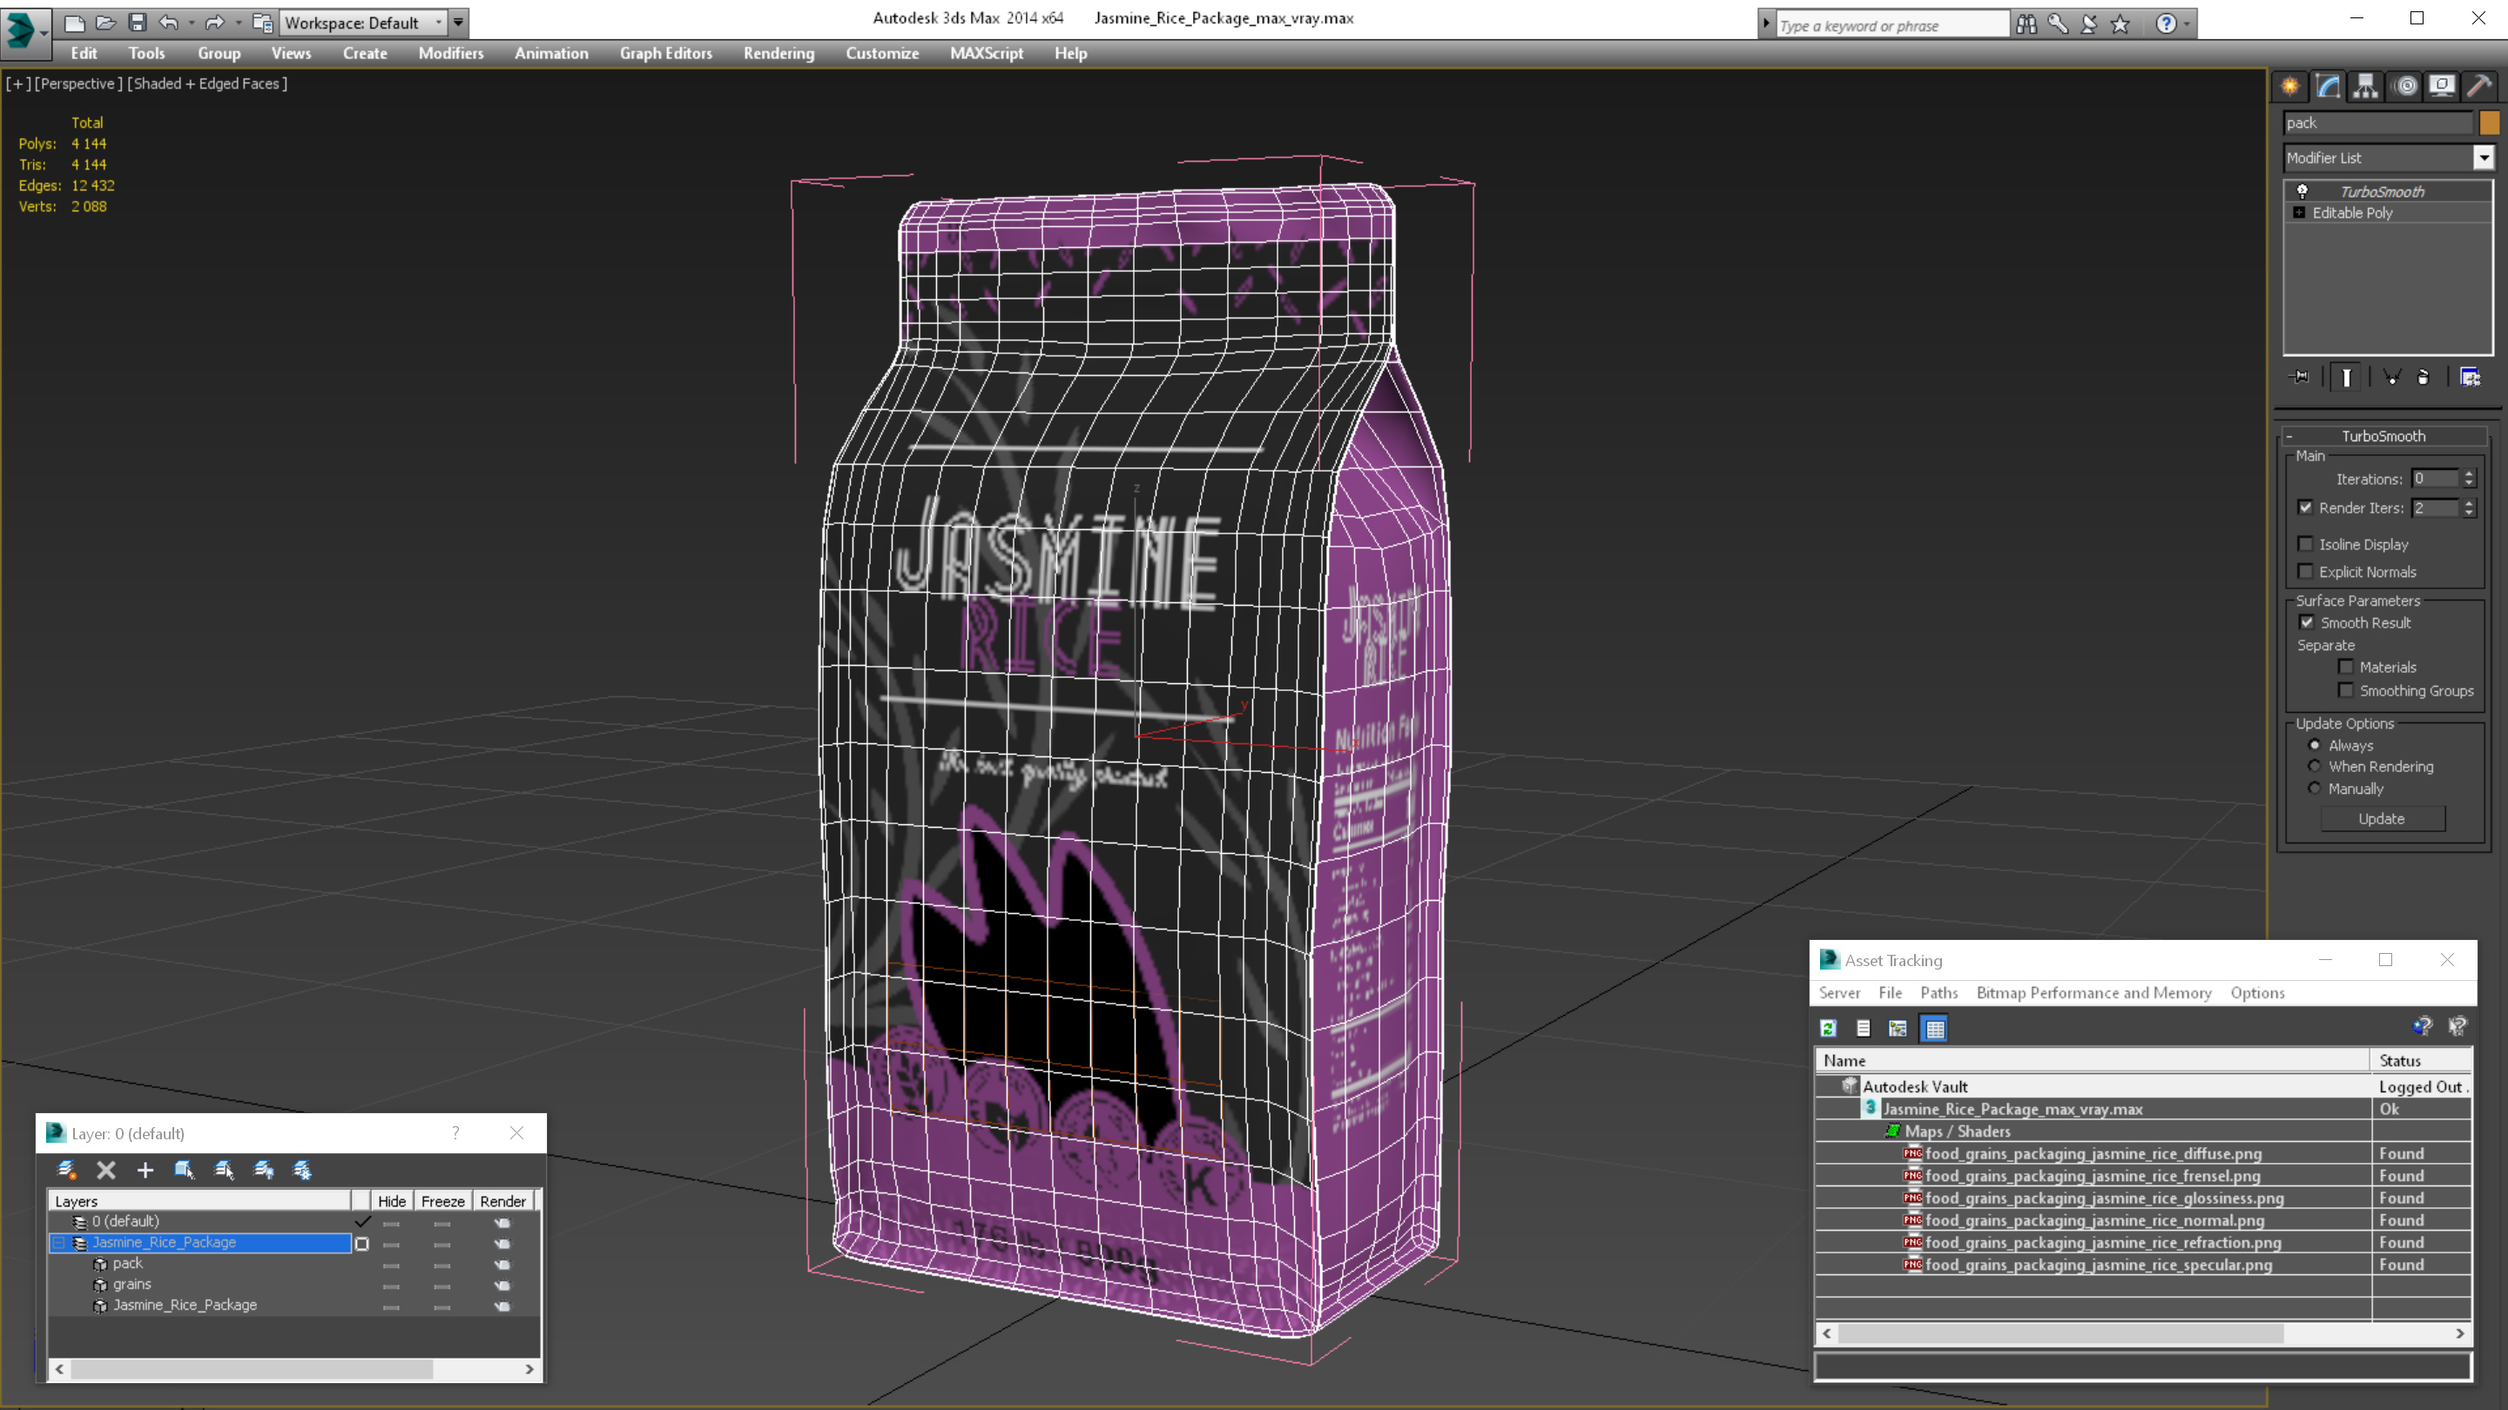
Task: Enable Separate by Smoothing Groups checkbox
Action: (2346, 690)
